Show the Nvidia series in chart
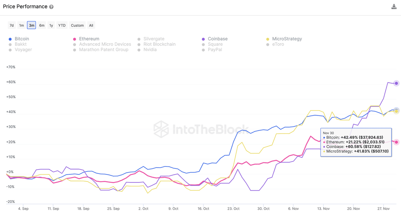Image resolution: width=401 pixels, height=214 pixels. pos(150,50)
